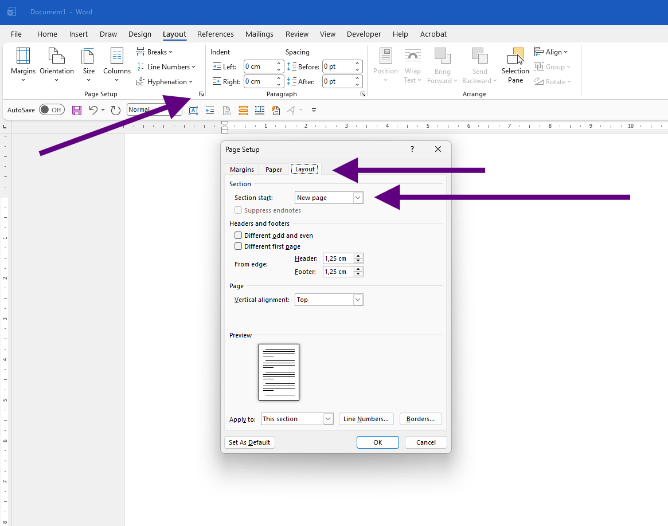Screen dimensions: 668x526
Task: Switch to the Home ribbon tab
Action: coord(47,34)
